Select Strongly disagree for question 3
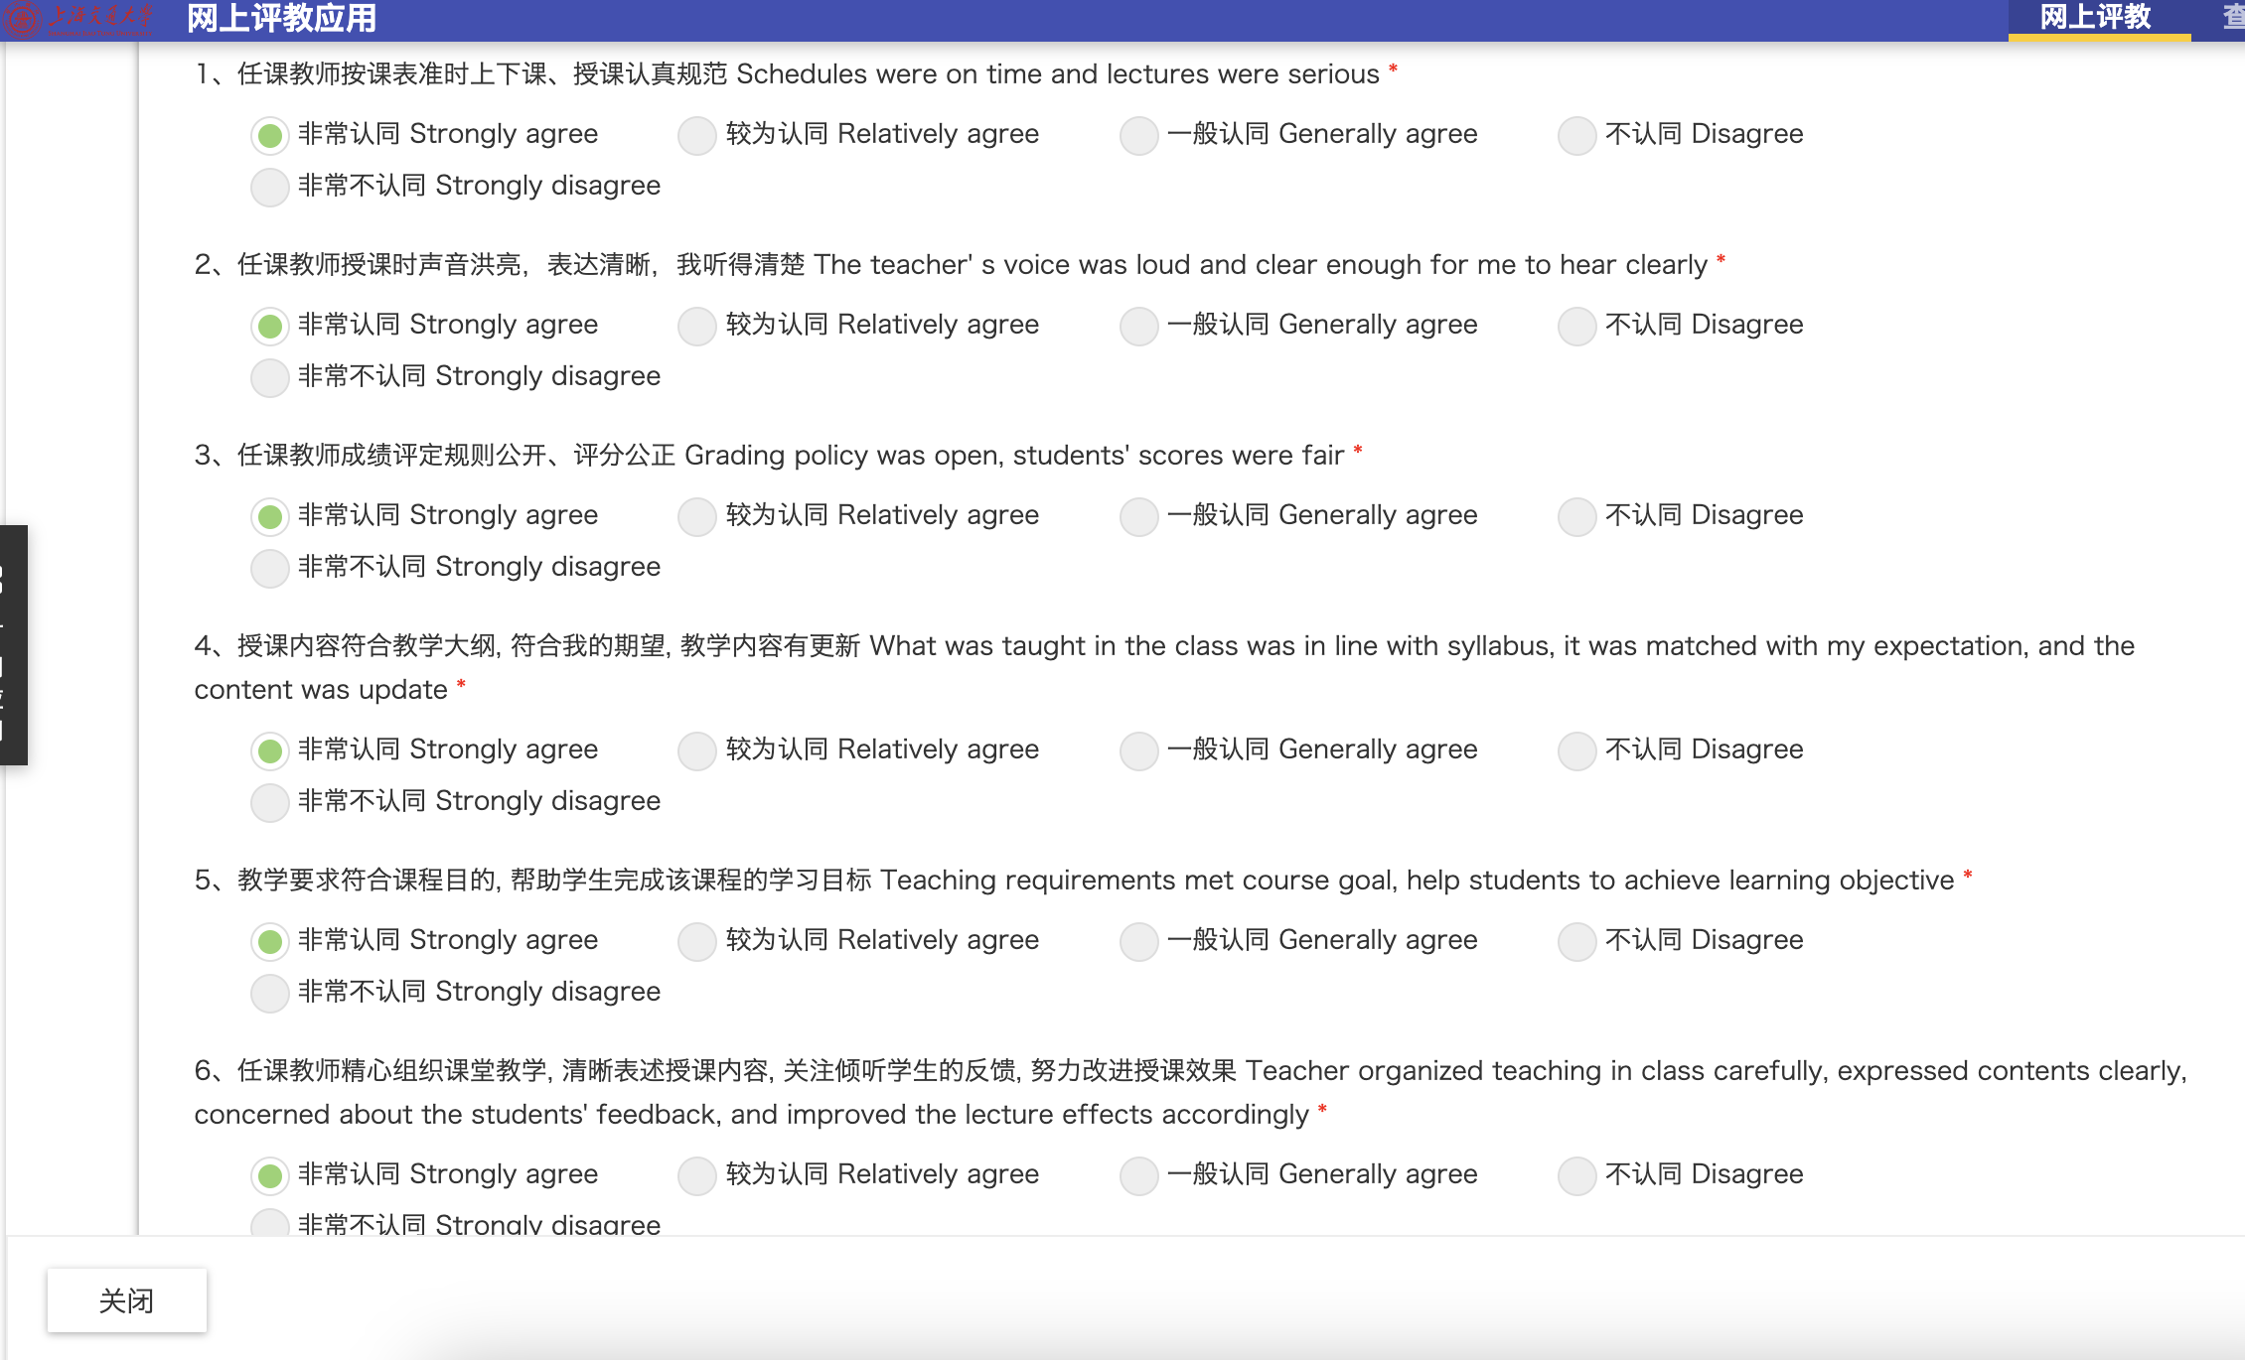The height and width of the screenshot is (1360, 2245). click(x=270, y=568)
